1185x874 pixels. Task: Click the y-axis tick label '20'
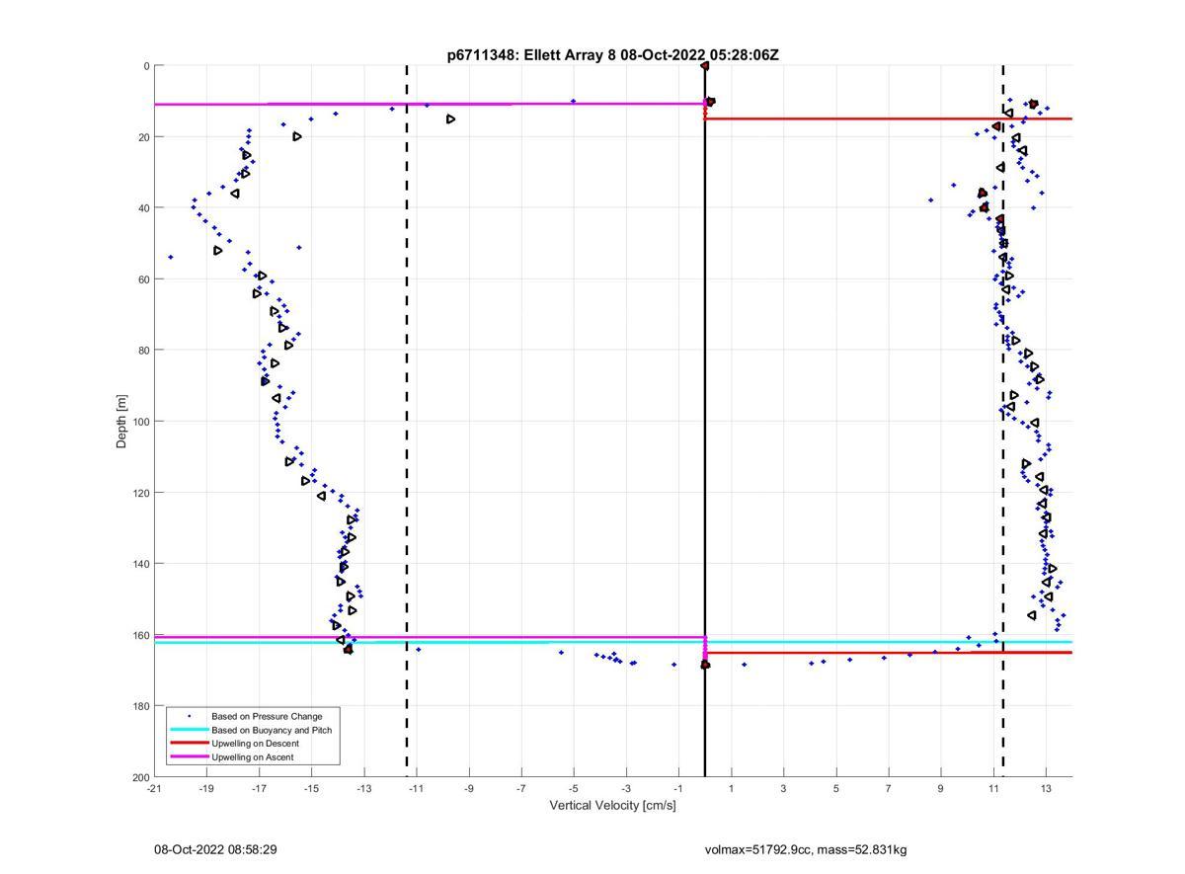pos(143,137)
